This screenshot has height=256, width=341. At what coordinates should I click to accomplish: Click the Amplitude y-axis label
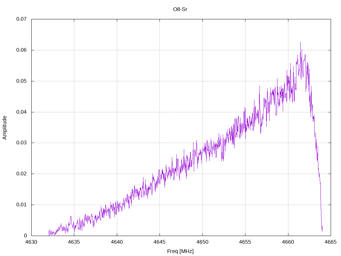tap(5, 128)
